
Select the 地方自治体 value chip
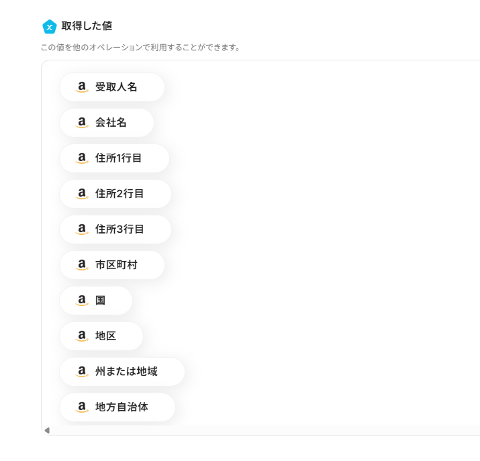pos(122,407)
